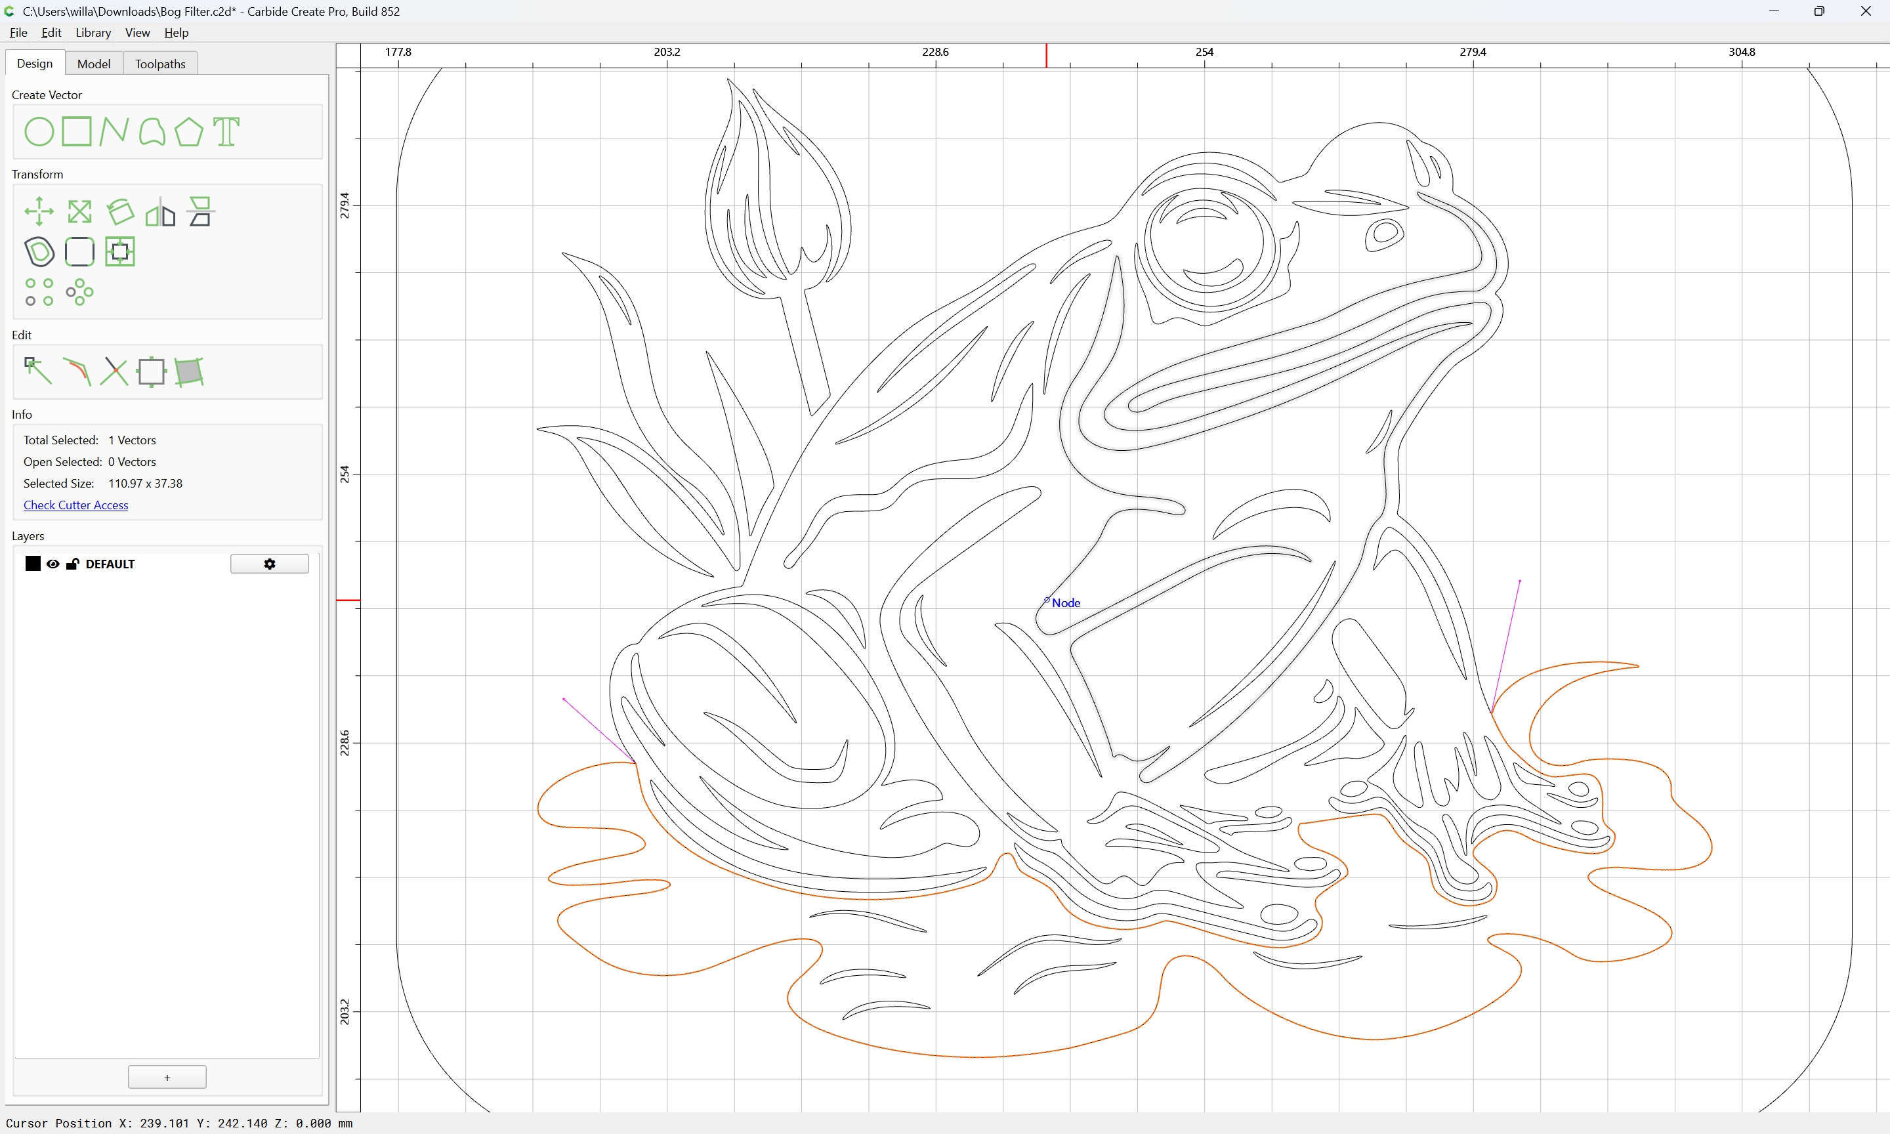Switch to the Design tab
This screenshot has height=1134, width=1890.
tap(35, 64)
